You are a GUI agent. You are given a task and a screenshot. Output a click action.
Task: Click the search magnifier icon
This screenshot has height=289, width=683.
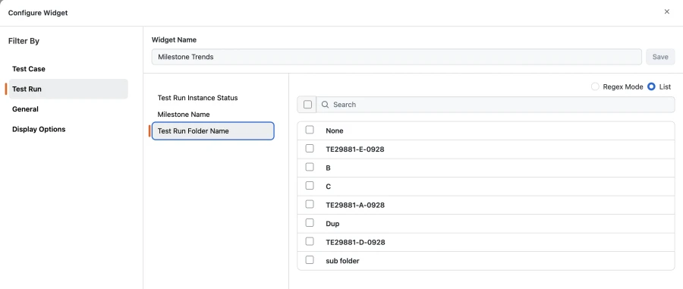[325, 105]
